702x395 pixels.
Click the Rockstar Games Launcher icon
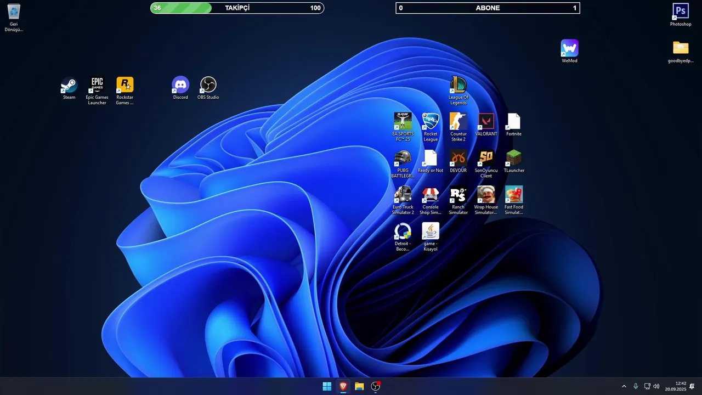pos(125,91)
